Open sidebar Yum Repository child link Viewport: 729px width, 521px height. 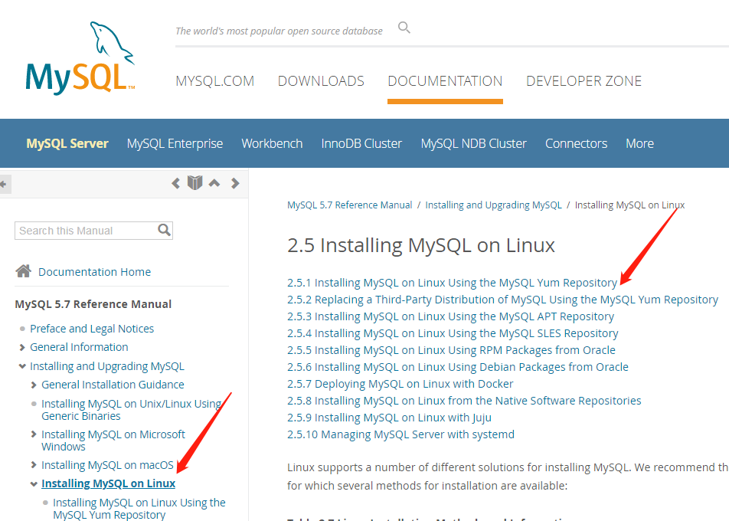coord(139,509)
